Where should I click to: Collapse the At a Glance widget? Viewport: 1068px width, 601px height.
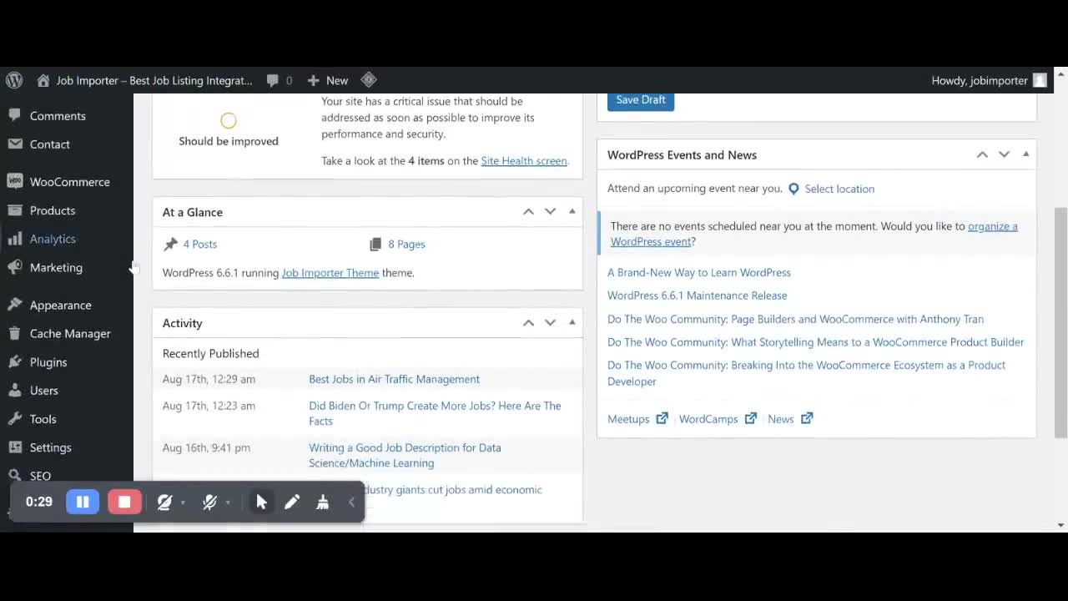coord(572,211)
